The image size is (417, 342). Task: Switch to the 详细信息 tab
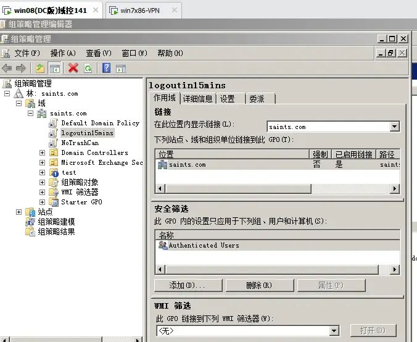[197, 99]
